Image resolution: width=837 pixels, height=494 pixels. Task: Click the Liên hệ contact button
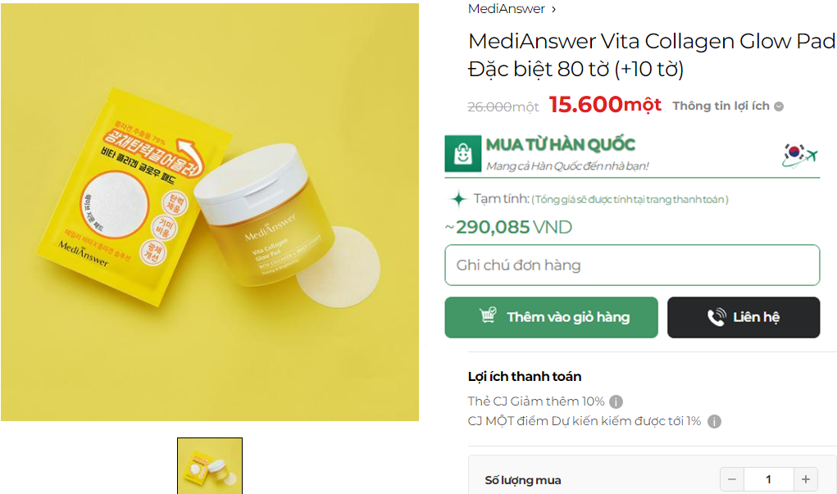click(744, 317)
